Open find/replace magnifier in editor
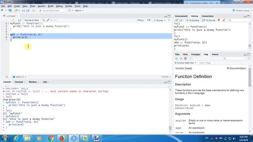 [x=43, y=20]
